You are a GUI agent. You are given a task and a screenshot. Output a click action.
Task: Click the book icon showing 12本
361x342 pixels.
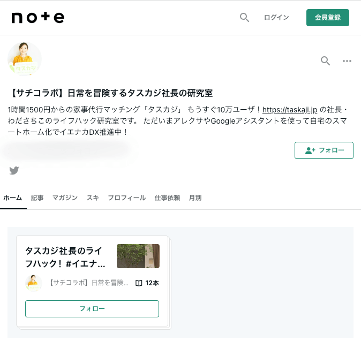pyautogui.click(x=139, y=283)
